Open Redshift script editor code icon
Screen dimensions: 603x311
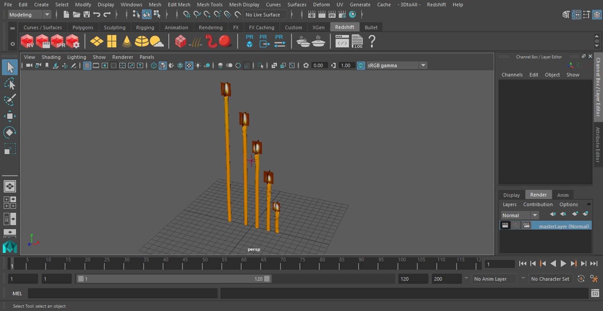(x=342, y=41)
